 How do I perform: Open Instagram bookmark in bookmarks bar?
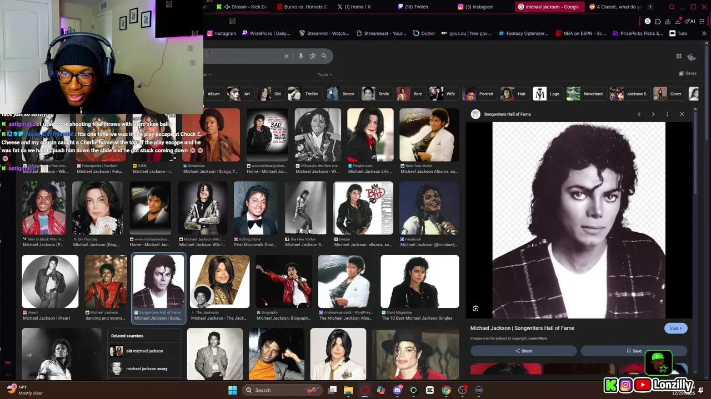pyautogui.click(x=222, y=33)
